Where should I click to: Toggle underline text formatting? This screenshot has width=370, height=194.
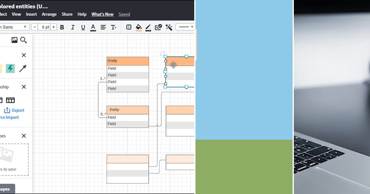(83, 27)
